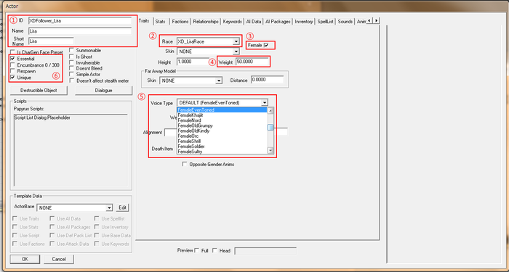Confirm with the OK button
Viewport: 509px width, 272px height.
tap(25, 259)
